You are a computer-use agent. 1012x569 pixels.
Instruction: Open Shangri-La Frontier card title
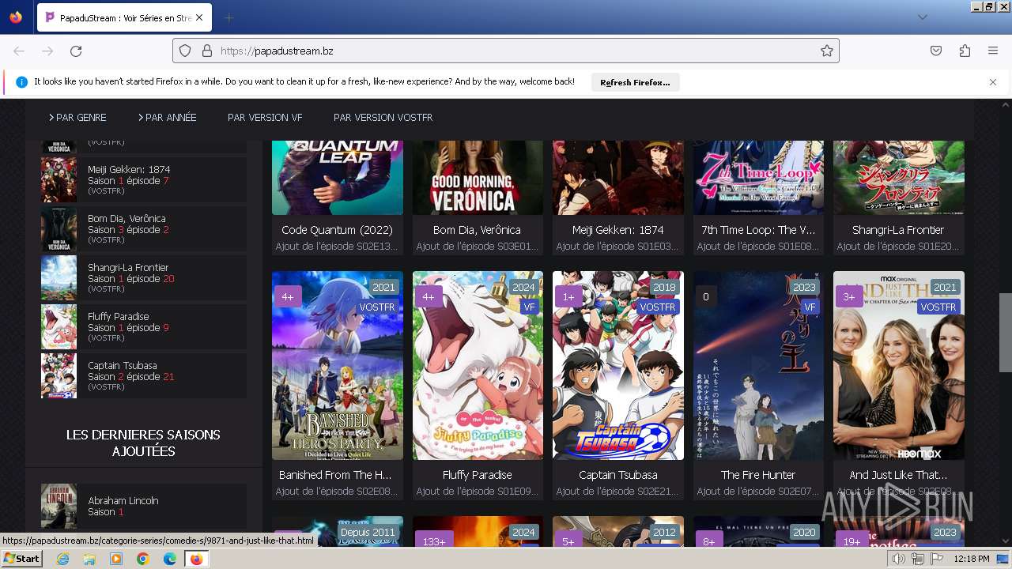898,230
